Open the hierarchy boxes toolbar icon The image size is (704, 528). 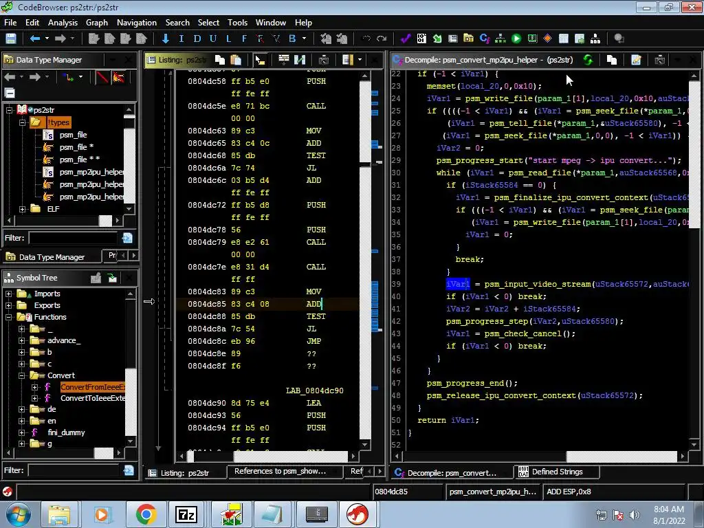(x=595, y=38)
